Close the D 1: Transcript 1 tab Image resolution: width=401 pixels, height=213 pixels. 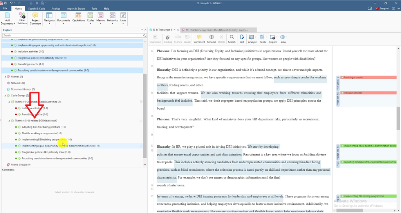[178, 30]
